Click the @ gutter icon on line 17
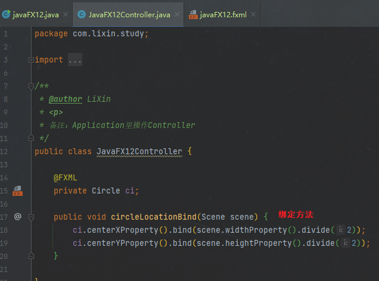Viewport: 379px width, 281px height. point(18,217)
